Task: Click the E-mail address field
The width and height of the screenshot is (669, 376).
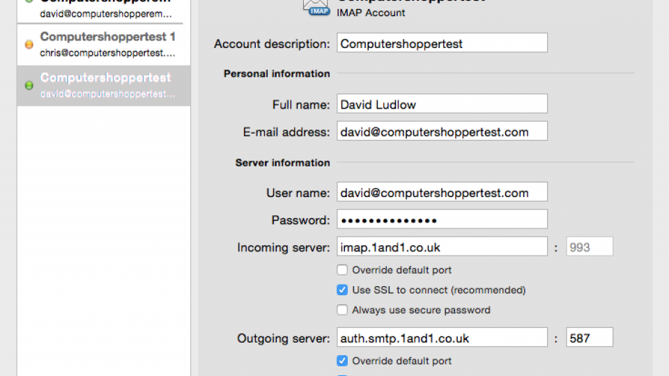Action: tap(442, 132)
